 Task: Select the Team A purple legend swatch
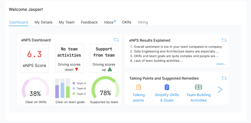click(74, 83)
